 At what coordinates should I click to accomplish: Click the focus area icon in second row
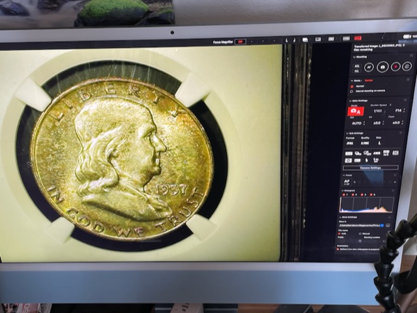[x=358, y=160]
